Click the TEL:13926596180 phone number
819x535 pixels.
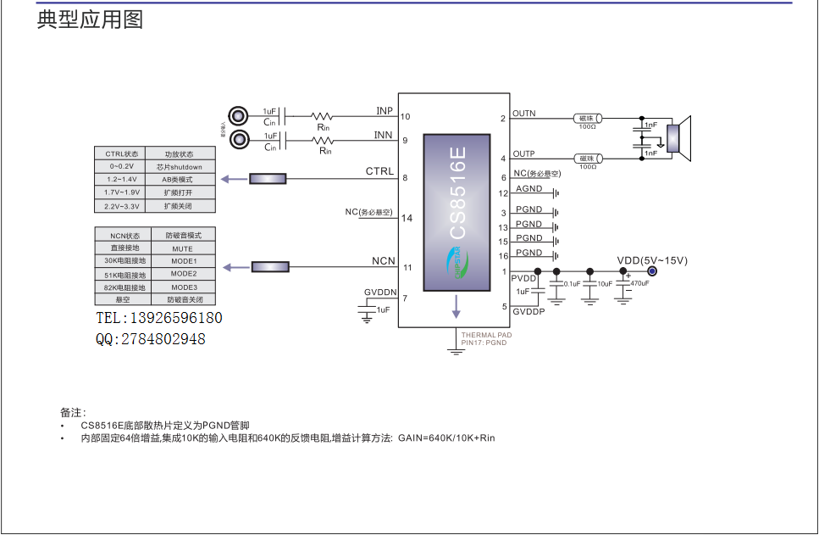tap(159, 318)
